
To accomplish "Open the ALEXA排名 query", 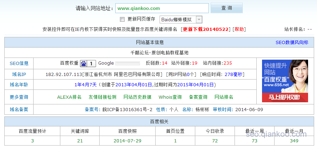I will pyautogui.click(x=69, y=97).
